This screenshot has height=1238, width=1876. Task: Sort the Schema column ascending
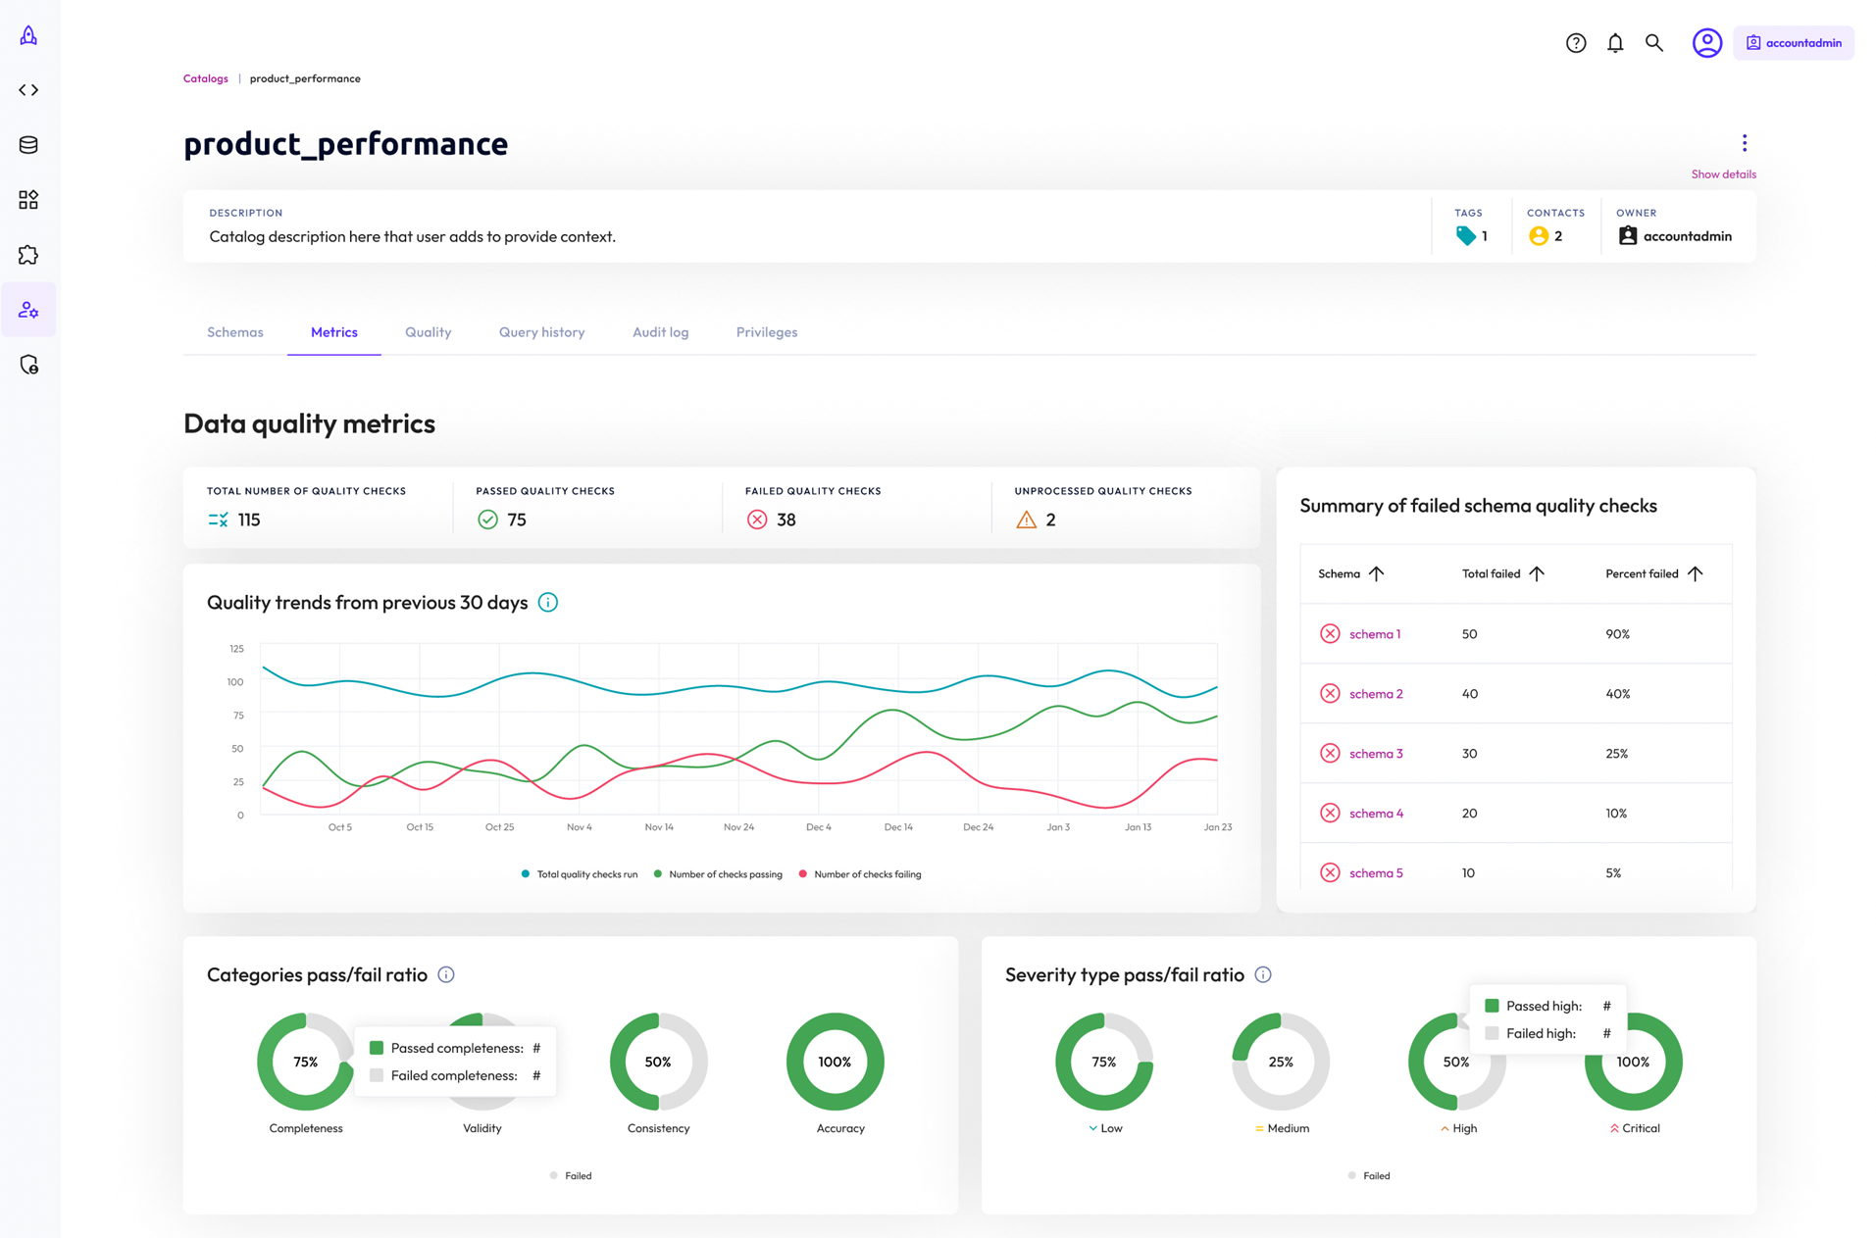click(1378, 573)
